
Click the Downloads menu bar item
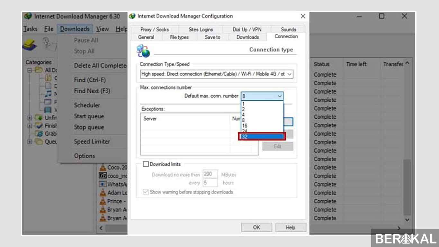click(x=75, y=29)
